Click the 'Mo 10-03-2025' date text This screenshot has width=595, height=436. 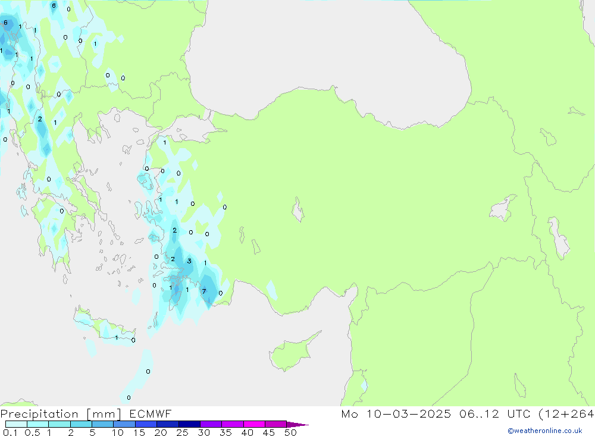tap(396, 413)
